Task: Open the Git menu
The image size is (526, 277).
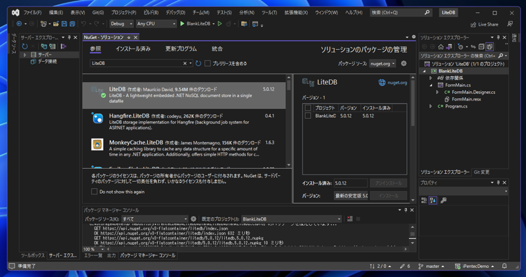Action: pos(98,12)
